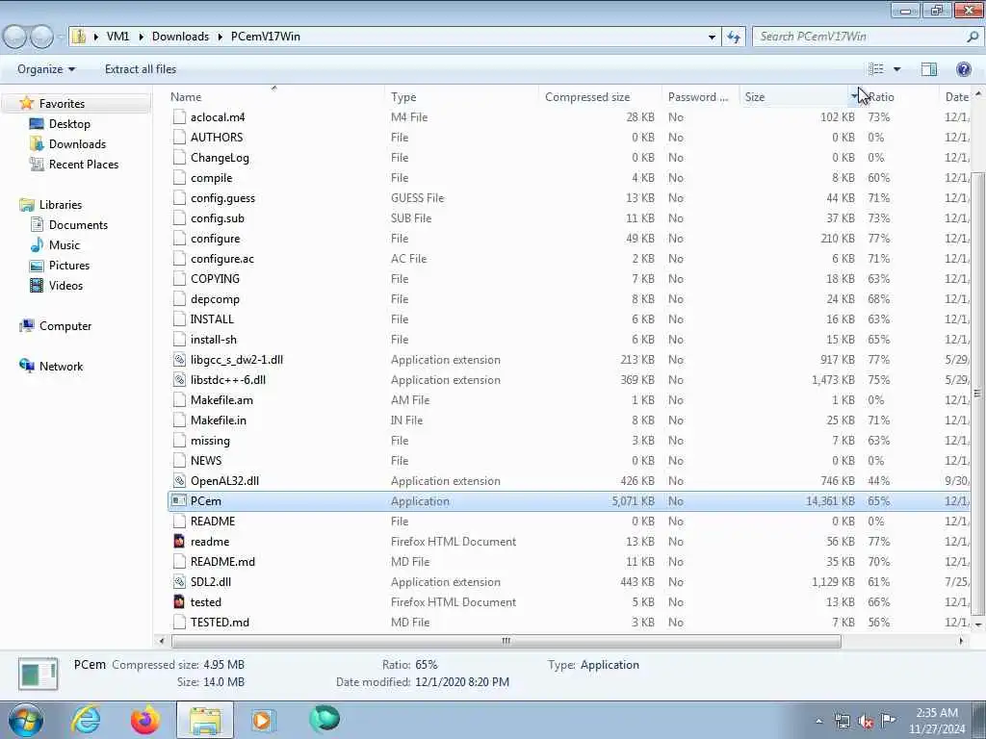
Task: Click the vertical scrollbar down arrow
Action: [978, 624]
